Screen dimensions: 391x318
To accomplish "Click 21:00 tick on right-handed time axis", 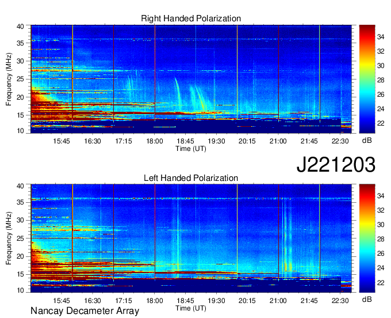I will pyautogui.click(x=278, y=141).
